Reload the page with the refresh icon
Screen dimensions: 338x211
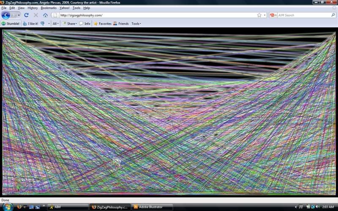click(x=26, y=15)
